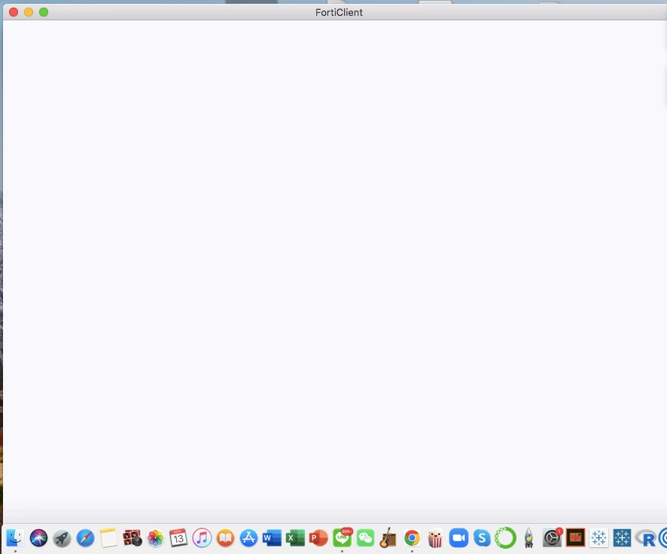Open the R application icon
667x554 pixels.
click(x=646, y=539)
